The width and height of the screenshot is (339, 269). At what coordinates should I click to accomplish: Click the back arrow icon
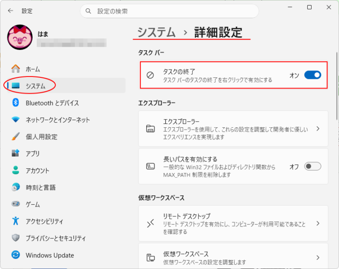point(10,11)
